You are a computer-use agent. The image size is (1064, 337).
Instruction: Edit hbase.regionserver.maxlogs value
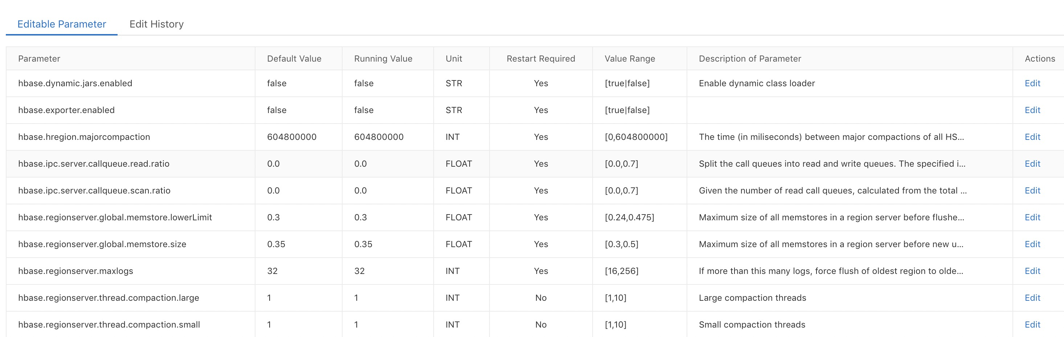[1032, 271]
